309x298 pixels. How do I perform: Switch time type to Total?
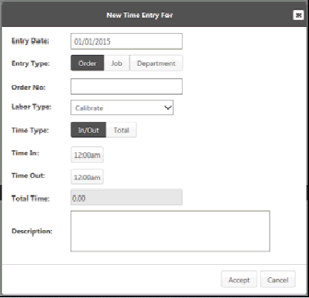[121, 130]
